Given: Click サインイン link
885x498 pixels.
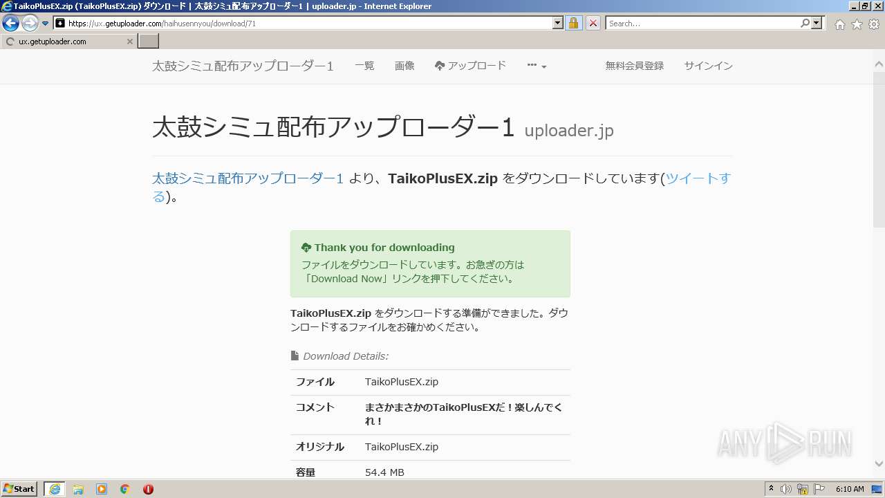Looking at the screenshot, I should coord(709,66).
